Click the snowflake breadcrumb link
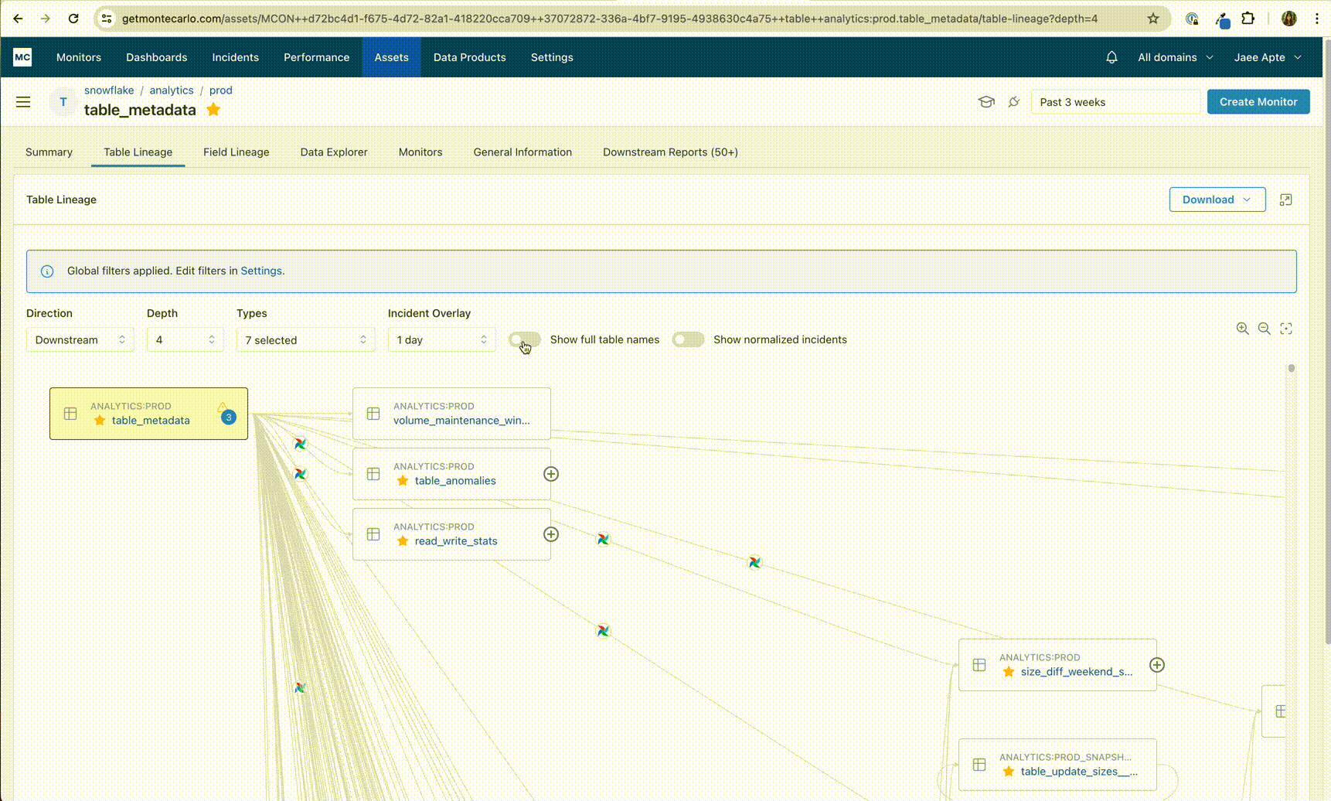Image resolution: width=1331 pixels, height=801 pixels. (109, 90)
